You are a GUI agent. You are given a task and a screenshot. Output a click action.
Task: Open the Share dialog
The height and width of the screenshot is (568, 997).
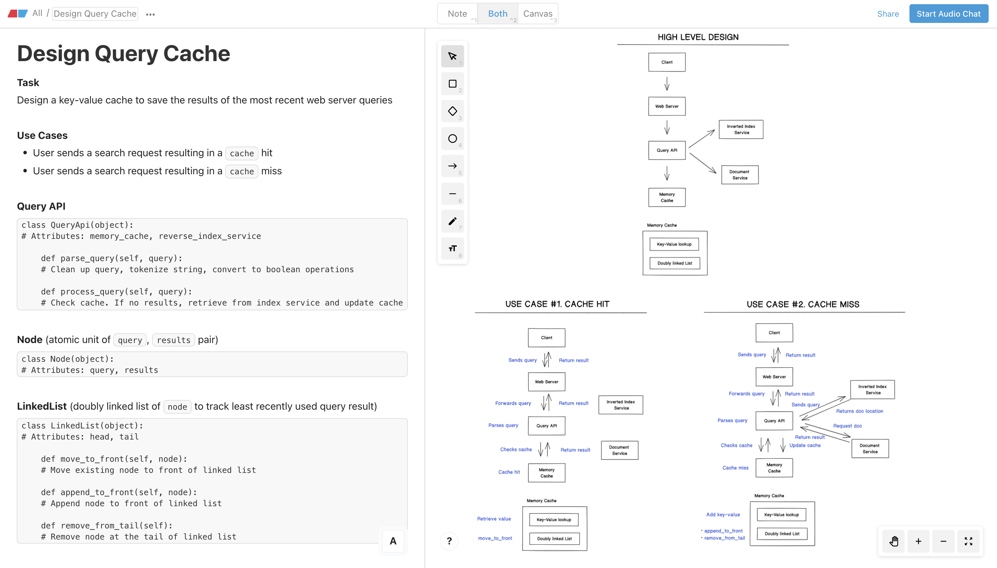(888, 13)
